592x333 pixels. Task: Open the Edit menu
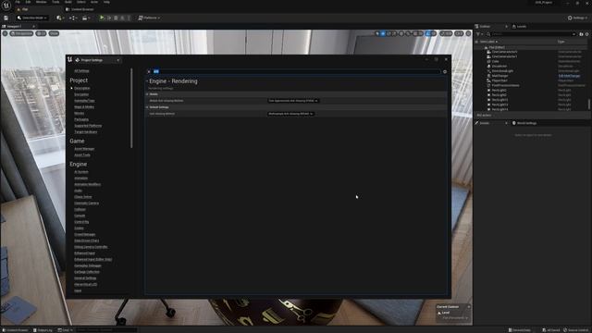point(28,2)
